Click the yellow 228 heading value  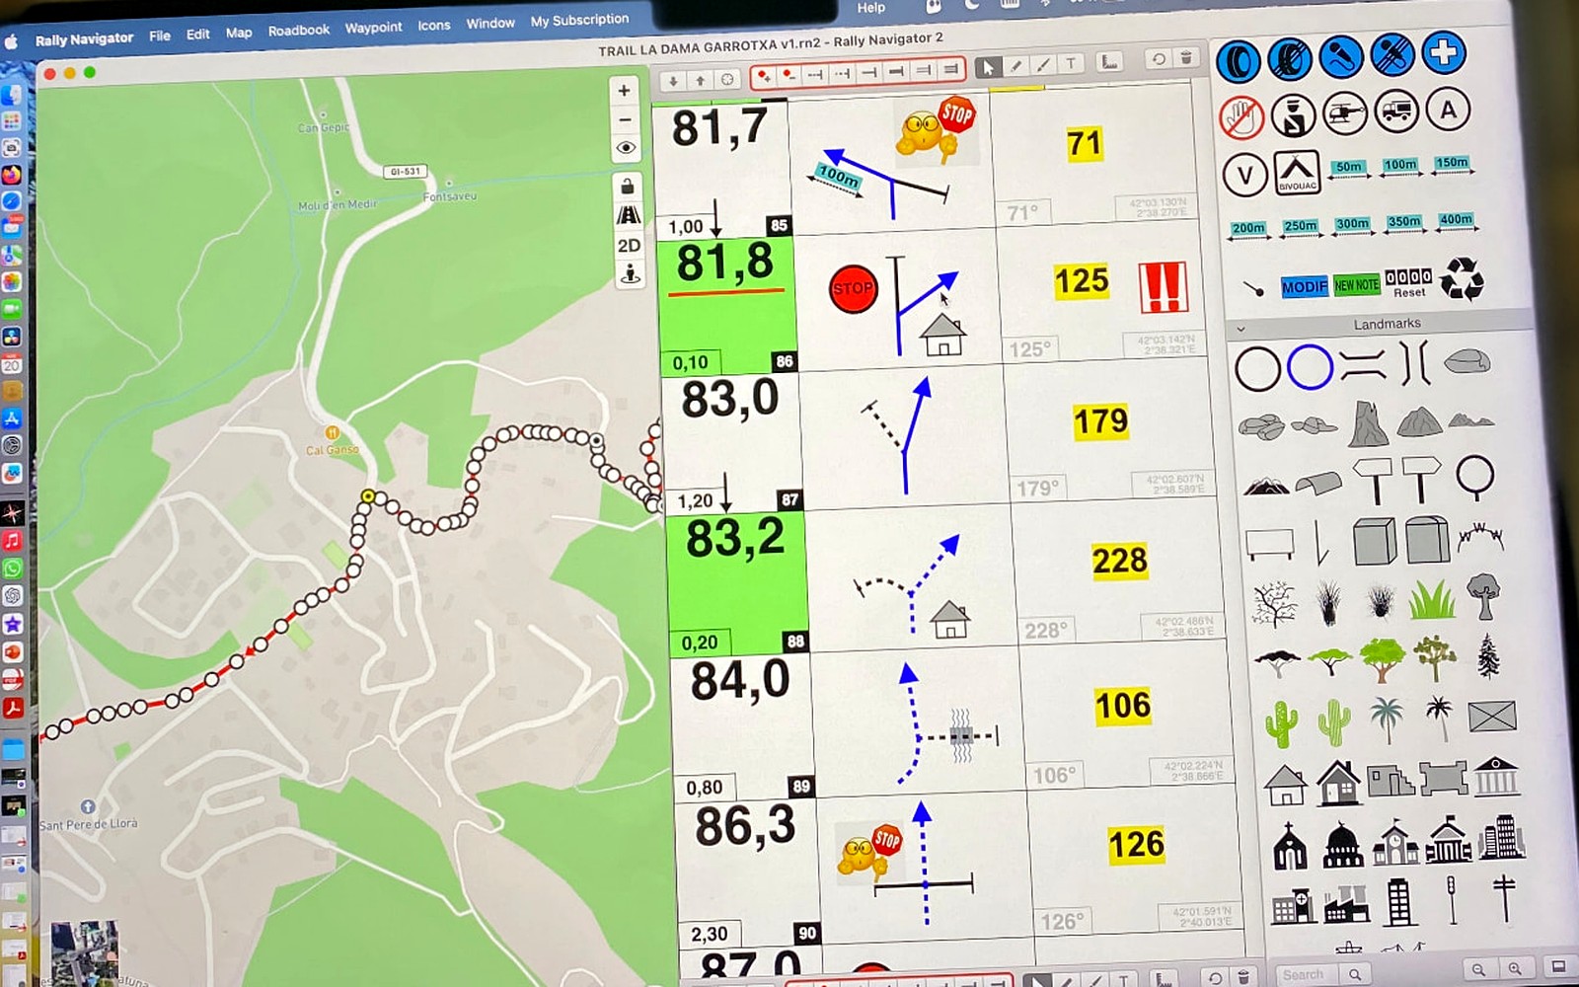1119,561
